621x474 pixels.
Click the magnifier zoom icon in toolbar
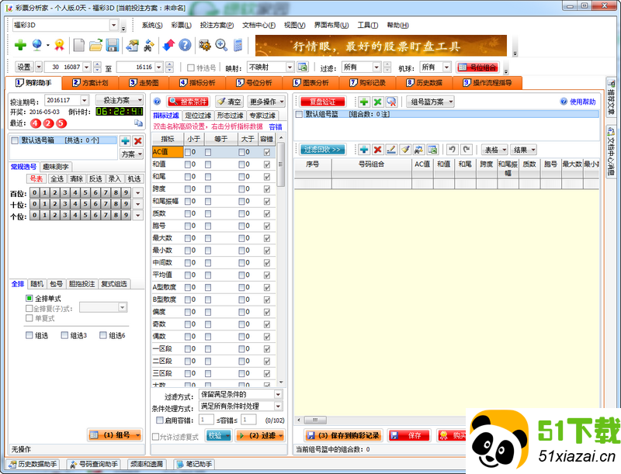[220, 45]
